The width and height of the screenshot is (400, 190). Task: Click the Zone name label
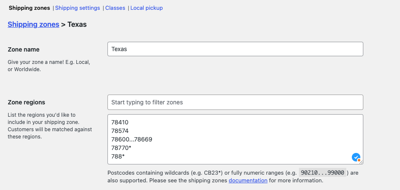(23, 49)
